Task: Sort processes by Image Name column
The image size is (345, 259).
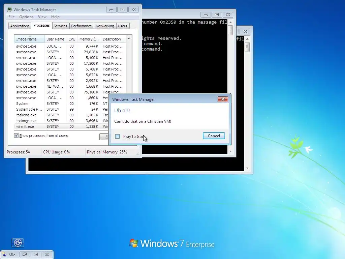Action: [30, 39]
